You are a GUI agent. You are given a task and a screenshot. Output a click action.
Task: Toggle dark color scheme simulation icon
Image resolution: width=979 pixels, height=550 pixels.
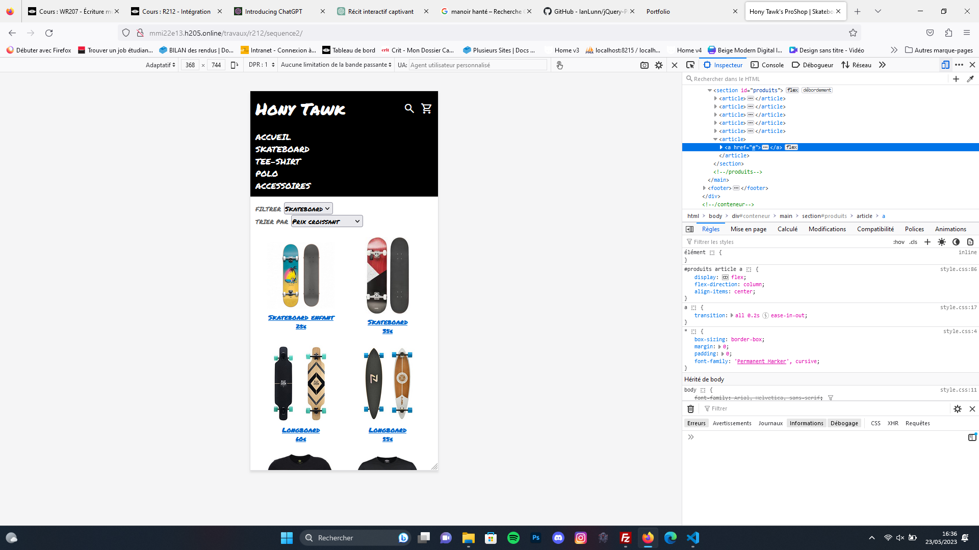click(x=956, y=242)
